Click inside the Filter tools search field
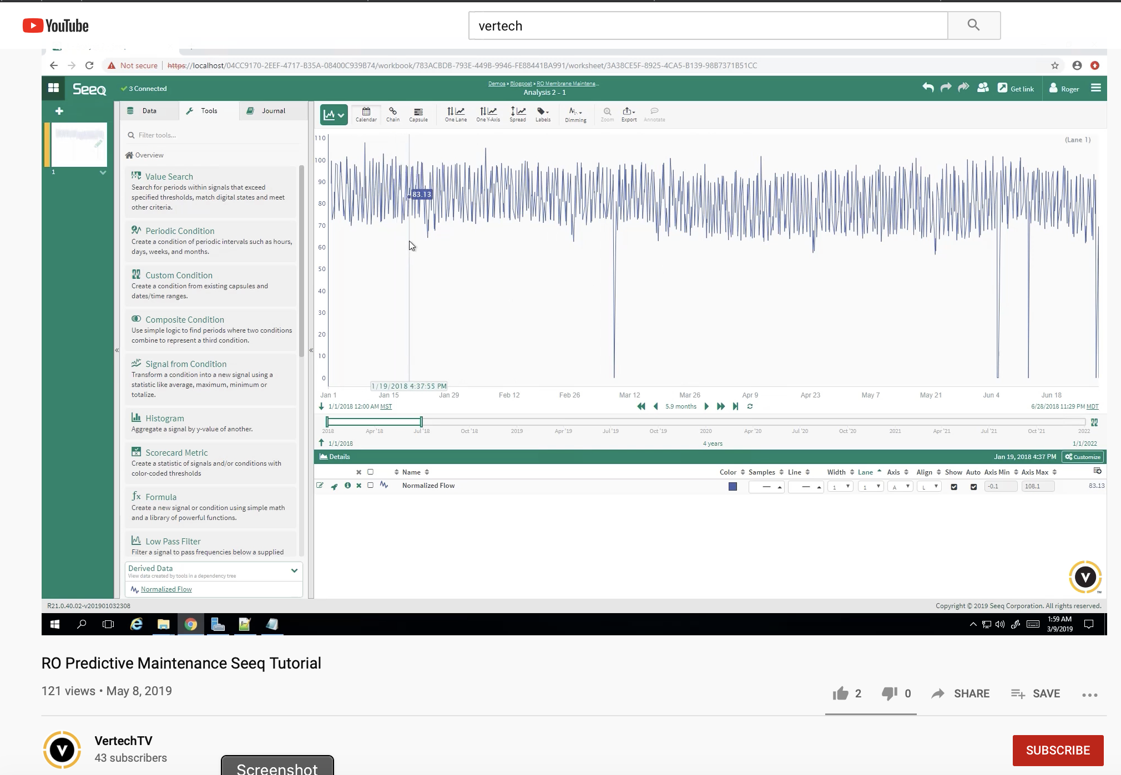1121x775 pixels. 214,135
